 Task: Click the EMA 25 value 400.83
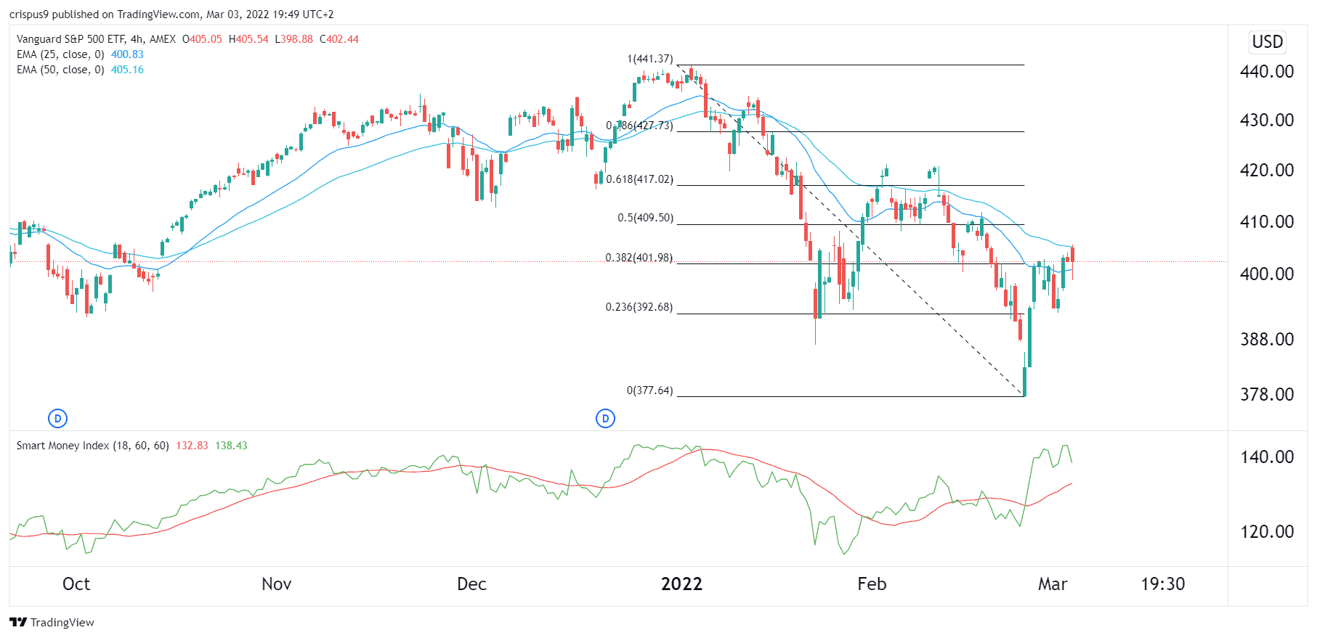click(x=127, y=54)
